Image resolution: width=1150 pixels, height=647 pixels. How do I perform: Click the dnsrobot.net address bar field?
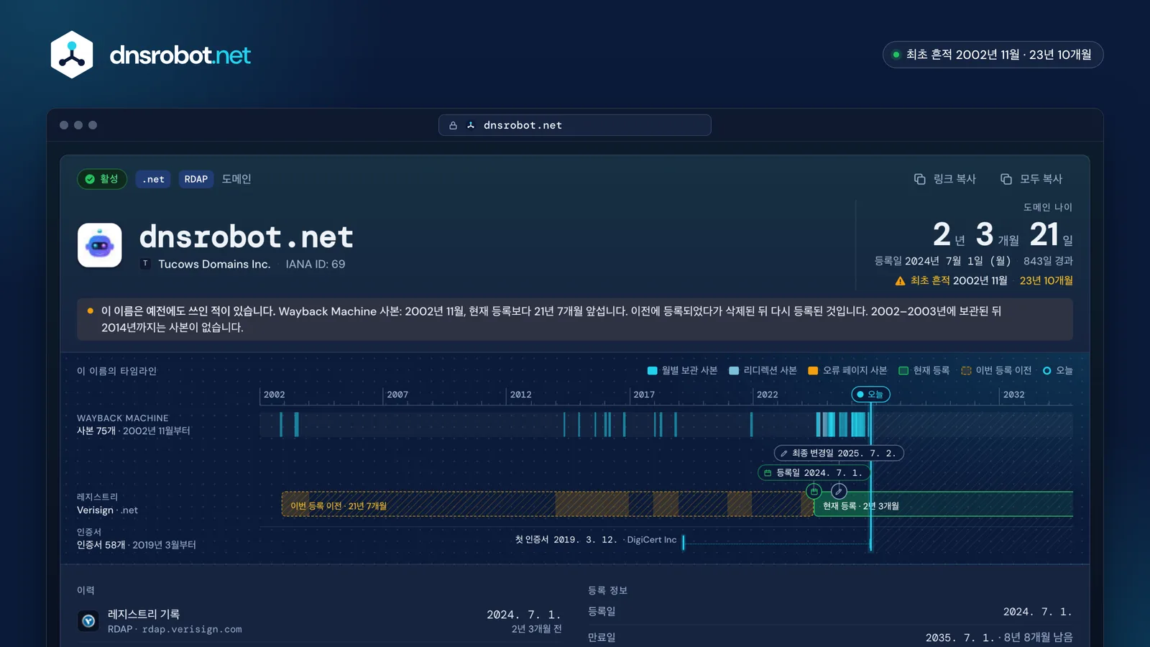[575, 125]
